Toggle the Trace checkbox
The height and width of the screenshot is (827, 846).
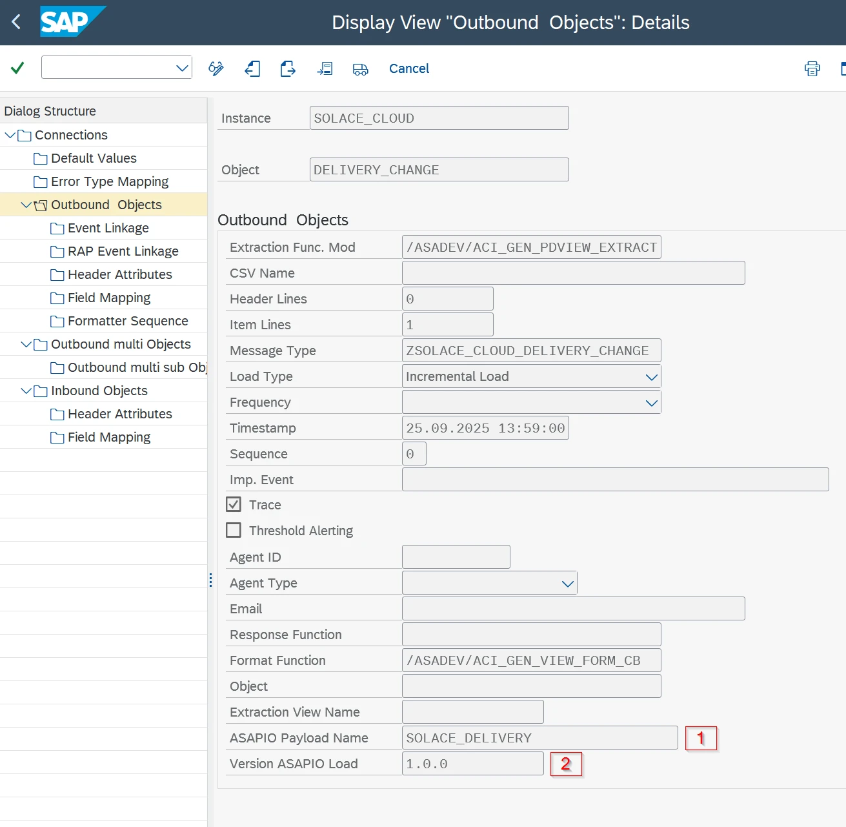(x=234, y=504)
